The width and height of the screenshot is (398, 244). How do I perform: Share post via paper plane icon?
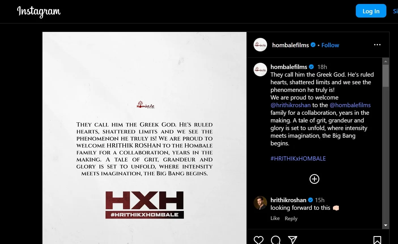(x=293, y=240)
